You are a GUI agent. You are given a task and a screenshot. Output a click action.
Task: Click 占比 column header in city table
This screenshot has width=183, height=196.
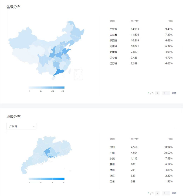(170, 139)
